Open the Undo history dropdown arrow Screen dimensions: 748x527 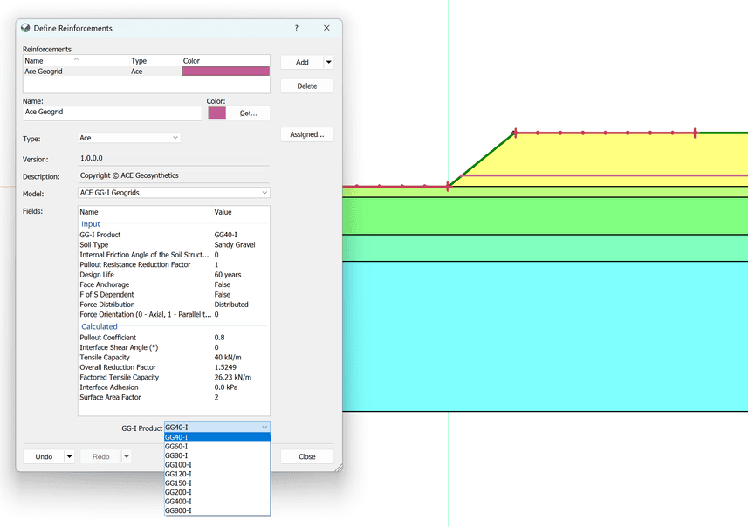coord(69,456)
